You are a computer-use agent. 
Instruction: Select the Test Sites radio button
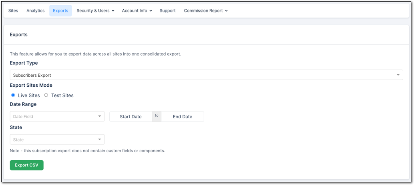pos(46,95)
